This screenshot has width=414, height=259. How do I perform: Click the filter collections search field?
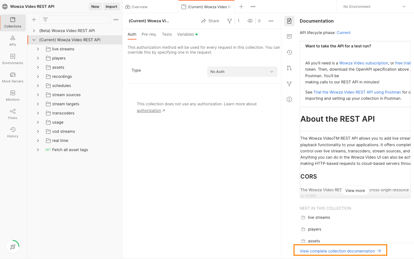coord(75,20)
